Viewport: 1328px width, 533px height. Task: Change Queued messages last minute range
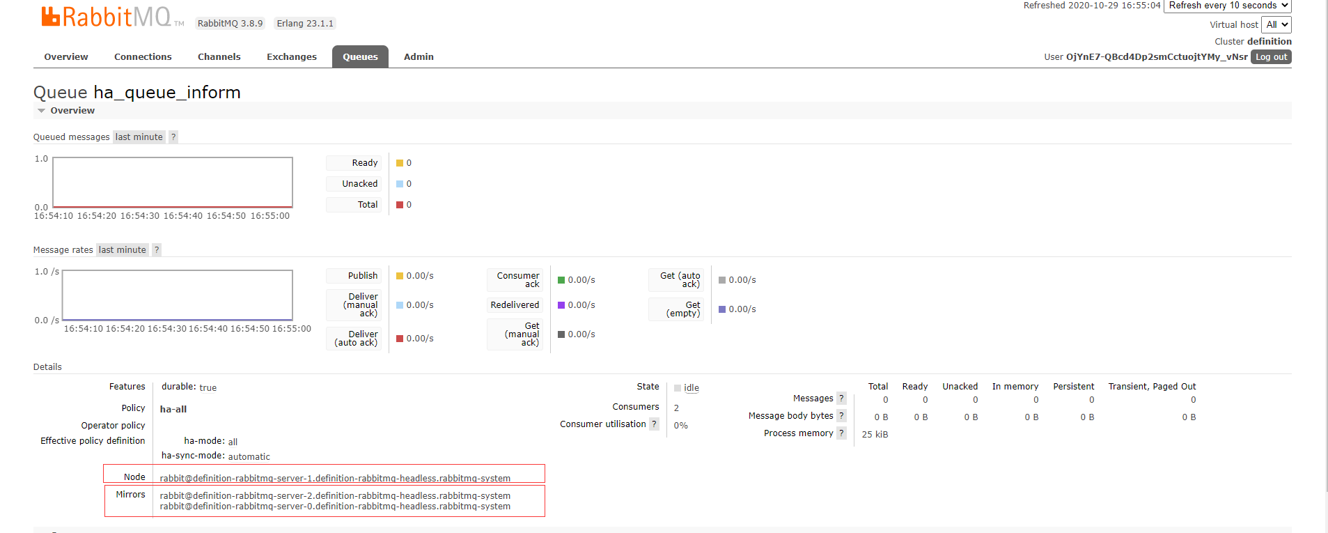[139, 137]
